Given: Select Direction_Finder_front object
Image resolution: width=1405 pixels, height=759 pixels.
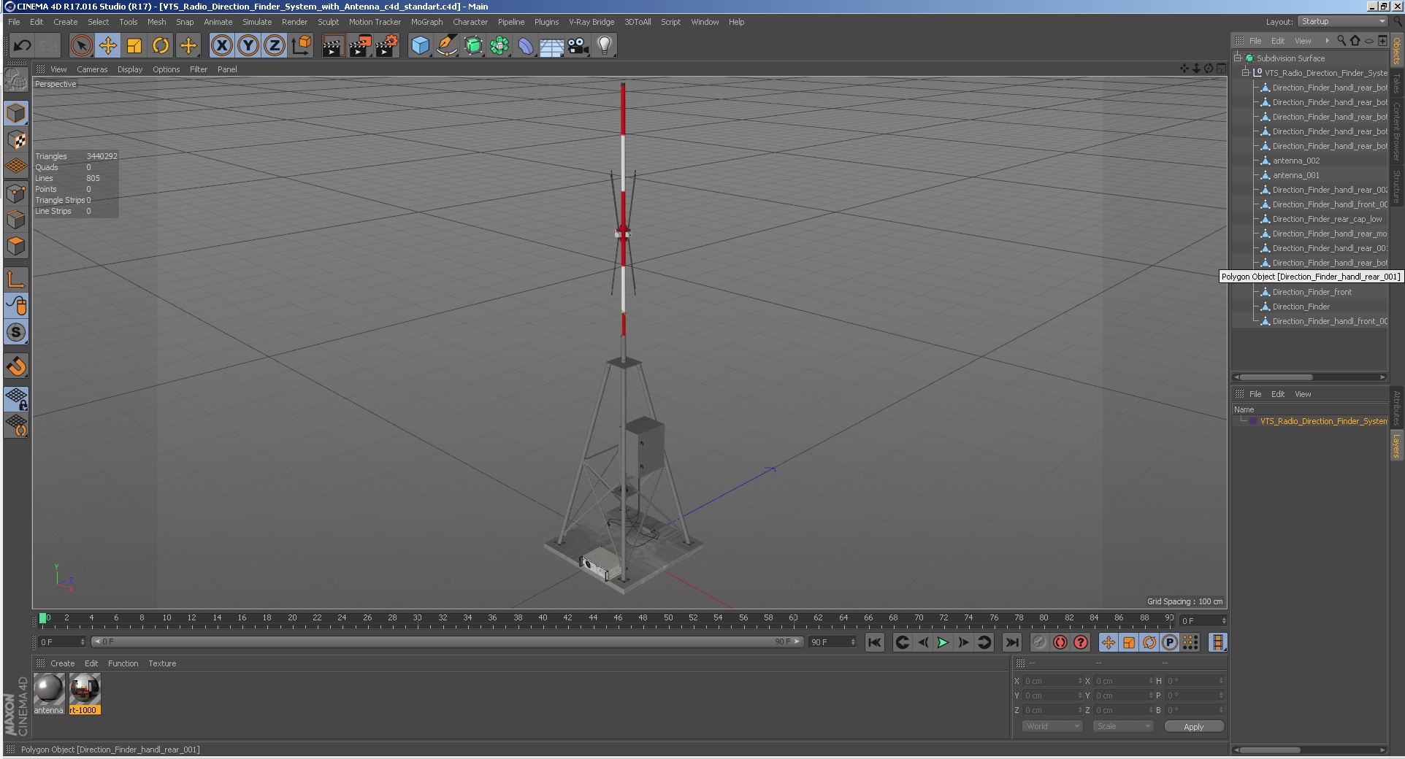Looking at the screenshot, I should point(1312,292).
